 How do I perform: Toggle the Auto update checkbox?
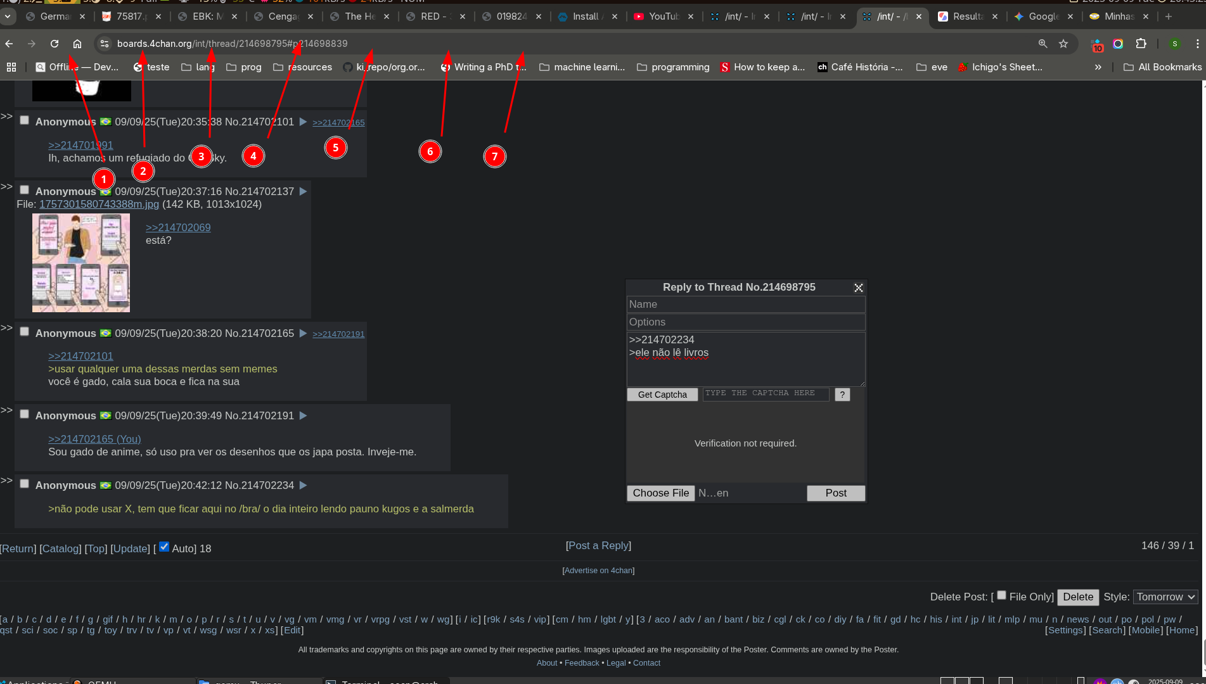tap(164, 547)
